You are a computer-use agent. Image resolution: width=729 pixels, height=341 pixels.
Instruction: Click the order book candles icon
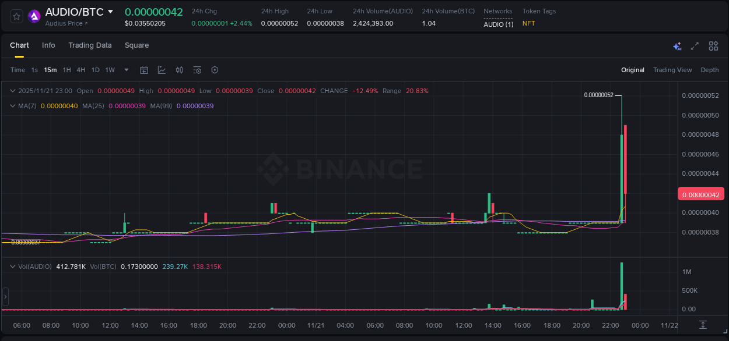179,70
